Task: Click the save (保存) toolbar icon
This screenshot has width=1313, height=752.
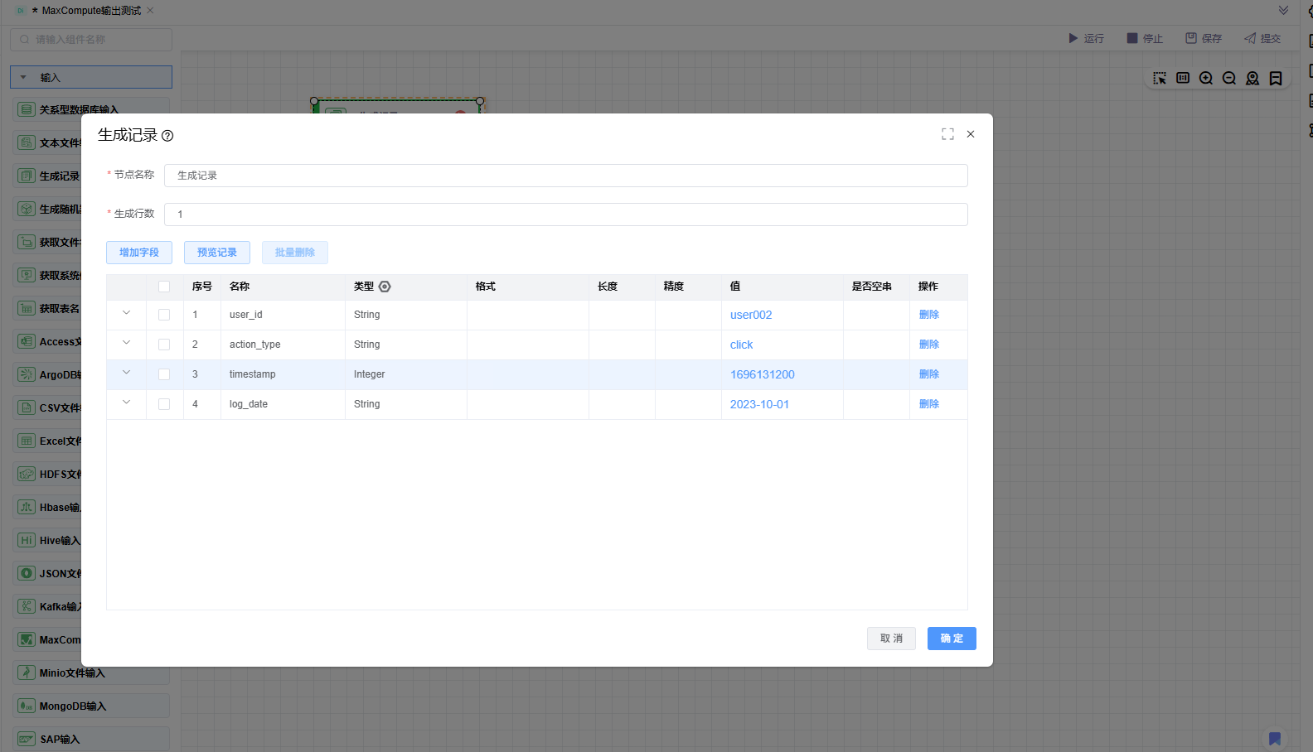Action: pyautogui.click(x=1191, y=38)
